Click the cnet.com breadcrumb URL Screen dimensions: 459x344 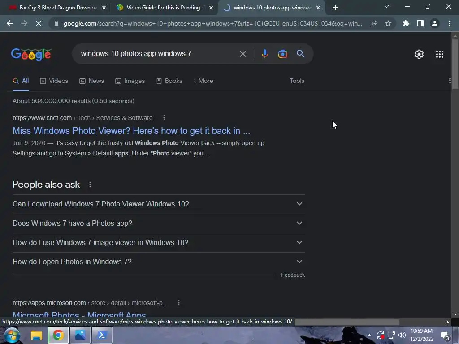(42, 118)
